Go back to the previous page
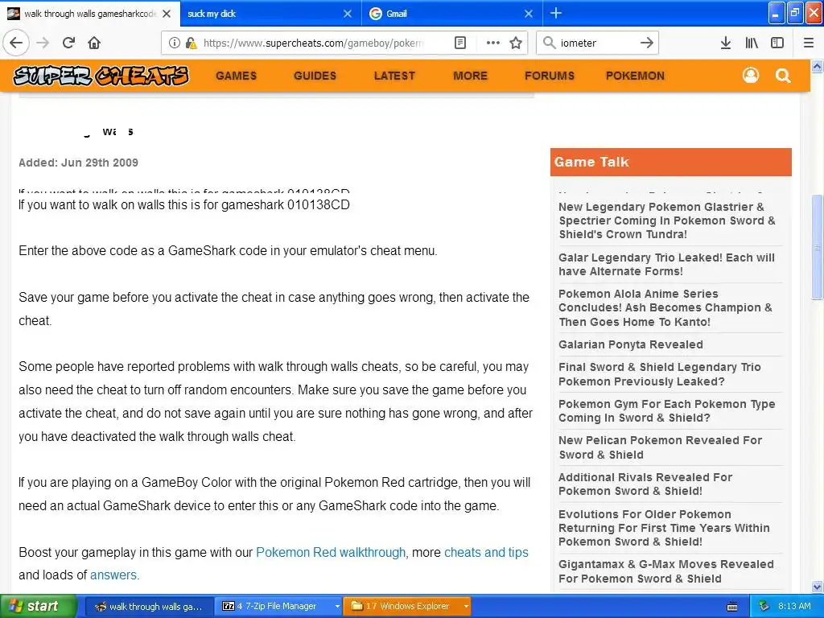The image size is (824, 618). tap(16, 43)
